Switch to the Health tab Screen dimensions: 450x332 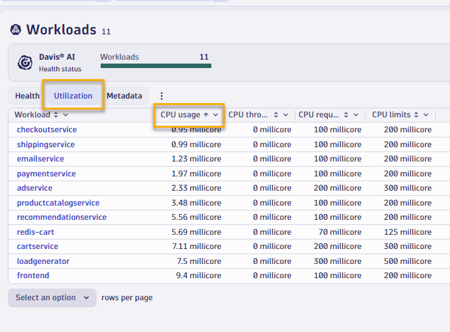[27, 96]
